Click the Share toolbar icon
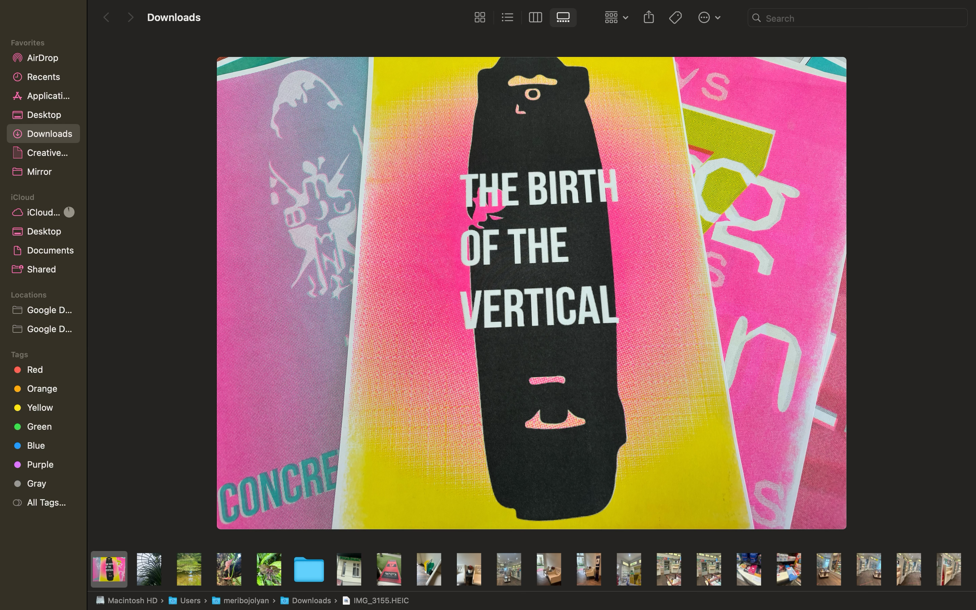Image resolution: width=976 pixels, height=610 pixels. point(649,17)
